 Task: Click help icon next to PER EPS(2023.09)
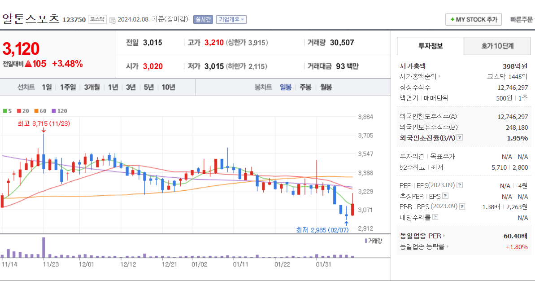pos(460,185)
